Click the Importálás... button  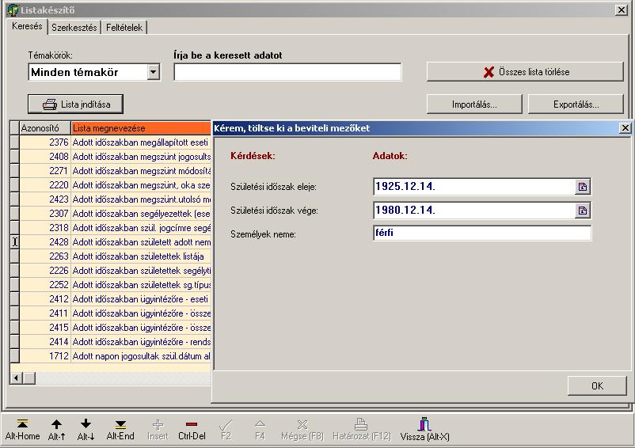pos(474,104)
